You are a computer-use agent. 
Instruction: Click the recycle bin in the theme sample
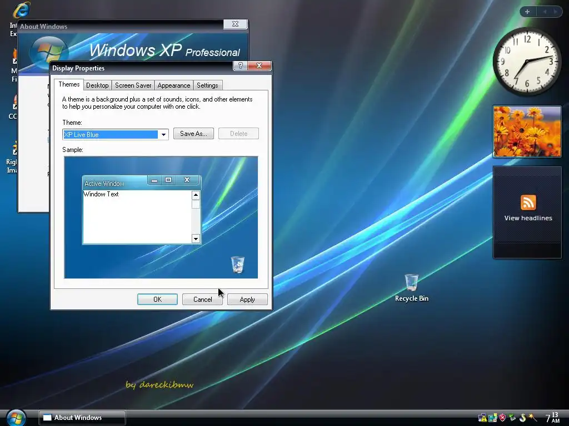238,265
